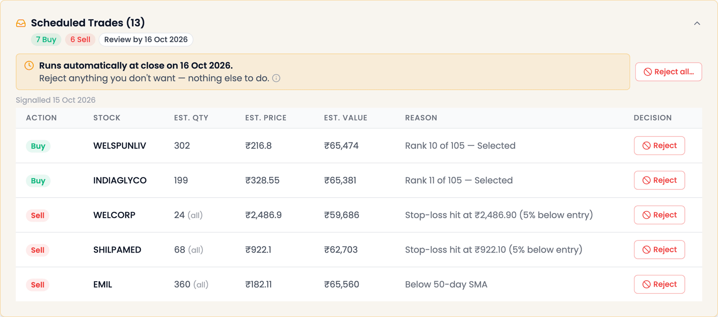The height and width of the screenshot is (317, 718).
Task: Reject the WELCORP sell trade
Action: [659, 215]
